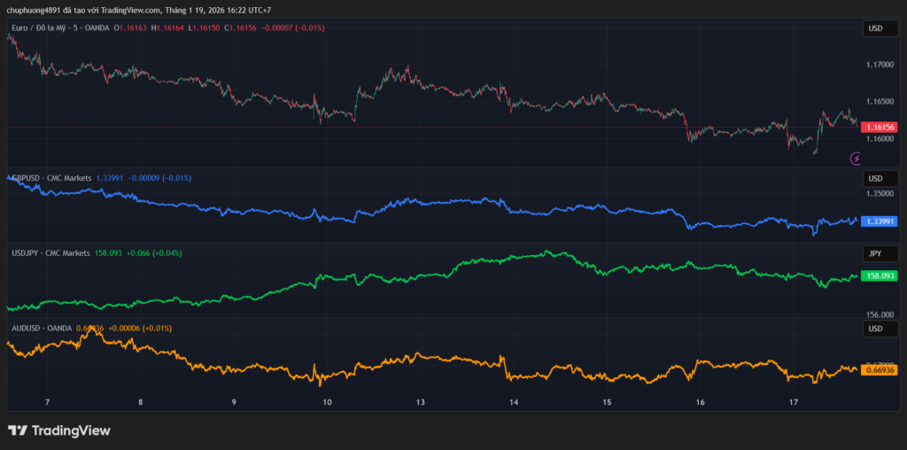Select the GBPUSD · CMC Markets legend
The height and width of the screenshot is (450, 907).
[x=51, y=178]
